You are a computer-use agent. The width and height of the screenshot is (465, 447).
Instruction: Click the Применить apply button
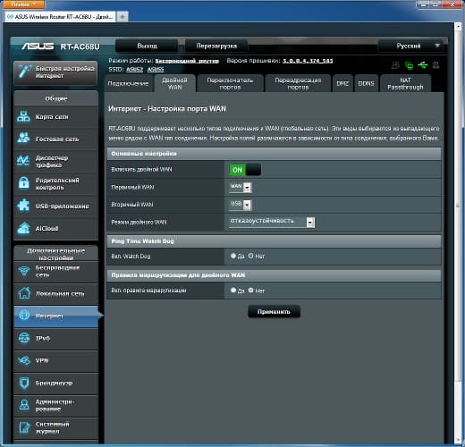pos(274,312)
